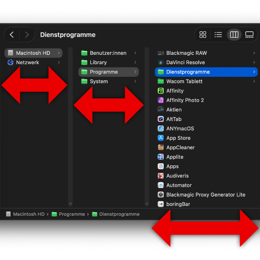Click the Blackmagic RAW icon

[x=161, y=53]
